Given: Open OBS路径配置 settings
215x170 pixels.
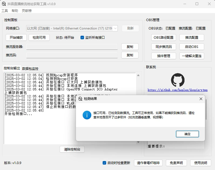Looking at the screenshot, I should [x=164, y=38].
